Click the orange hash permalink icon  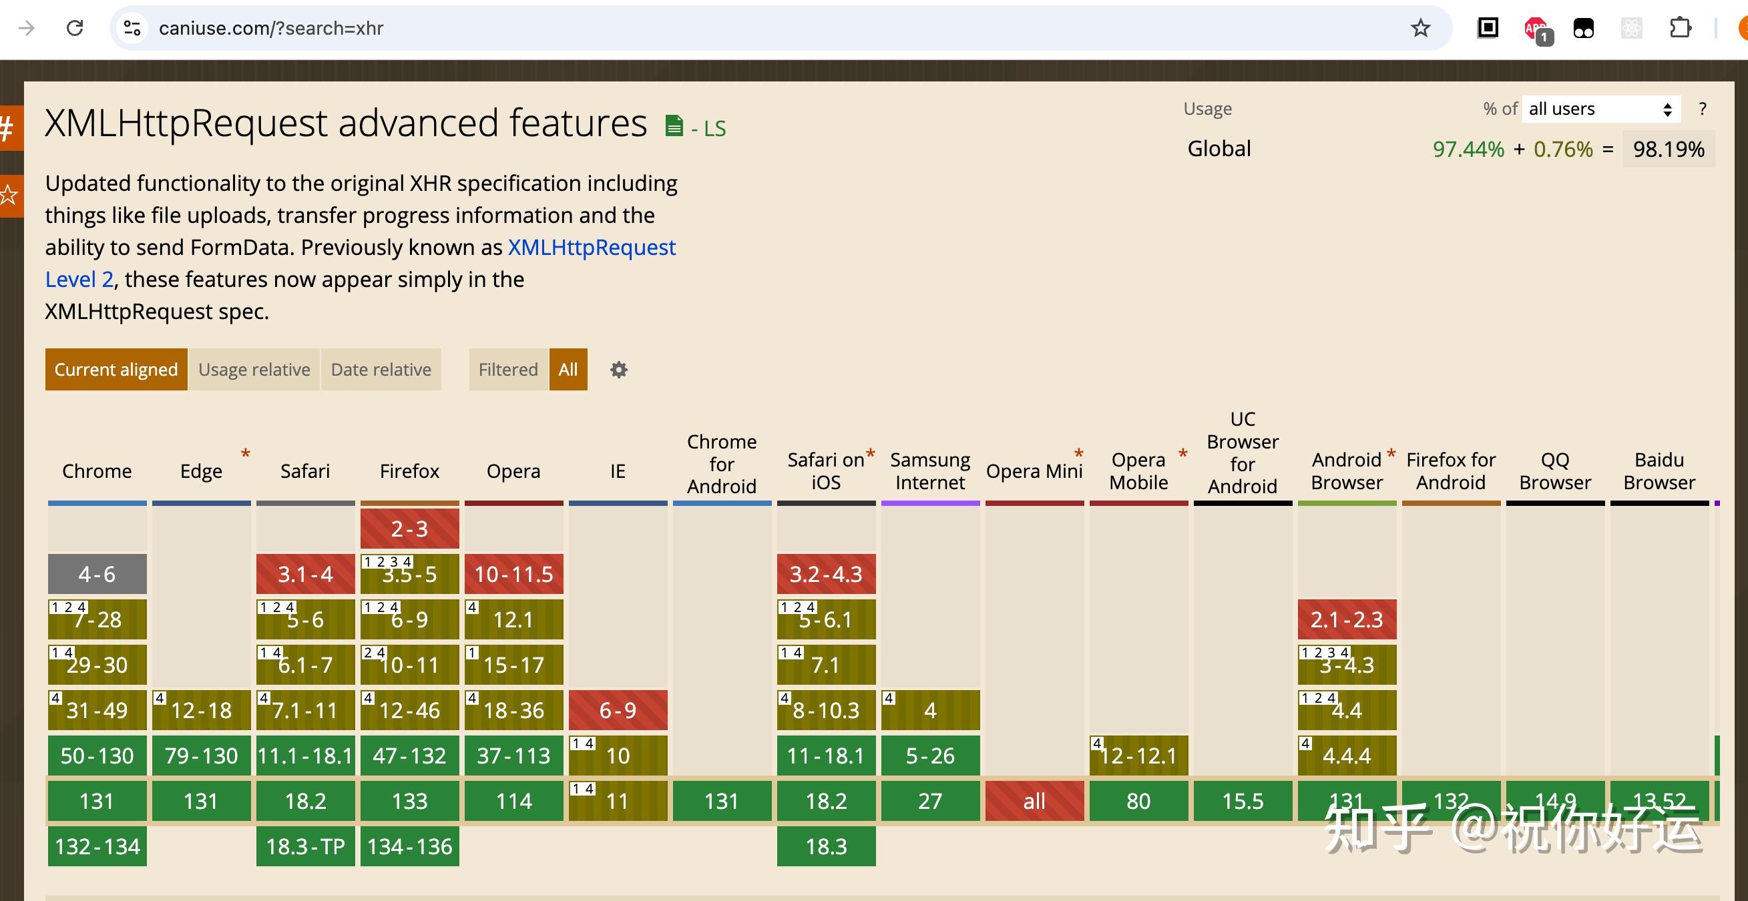(x=8, y=127)
